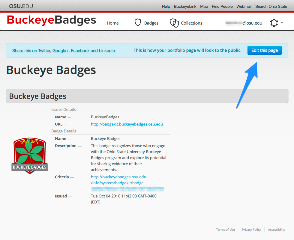
Task: Open the settings gear icon
Action: point(274,23)
